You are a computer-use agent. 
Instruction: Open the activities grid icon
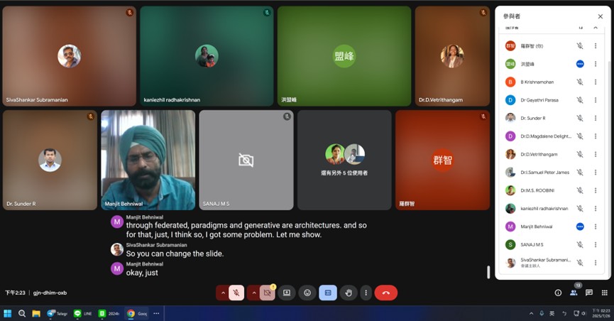pos(605,293)
